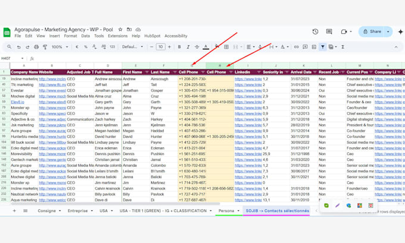405x243 pixels.
Task: Open Specificity website link
Action: 52,113
